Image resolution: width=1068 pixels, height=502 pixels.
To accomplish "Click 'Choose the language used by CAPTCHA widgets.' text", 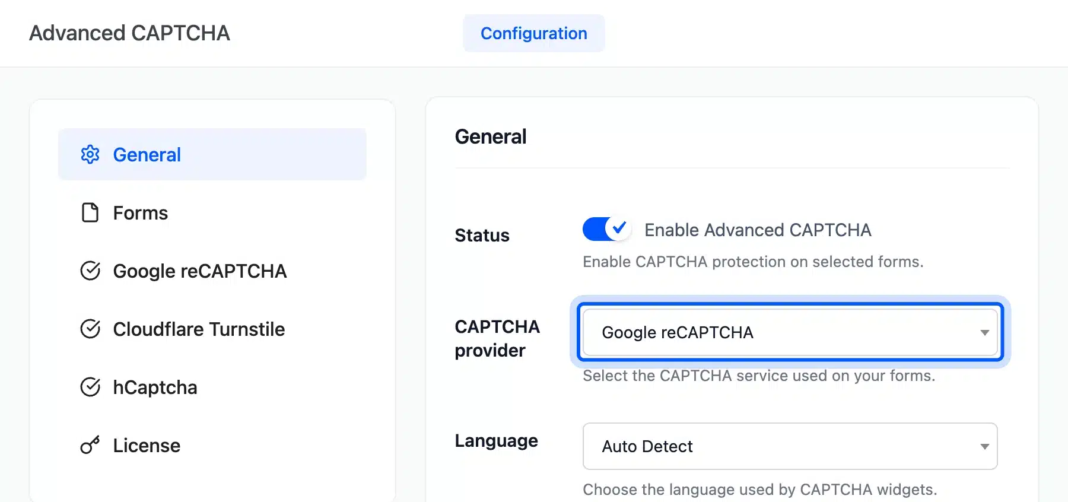I will (760, 490).
